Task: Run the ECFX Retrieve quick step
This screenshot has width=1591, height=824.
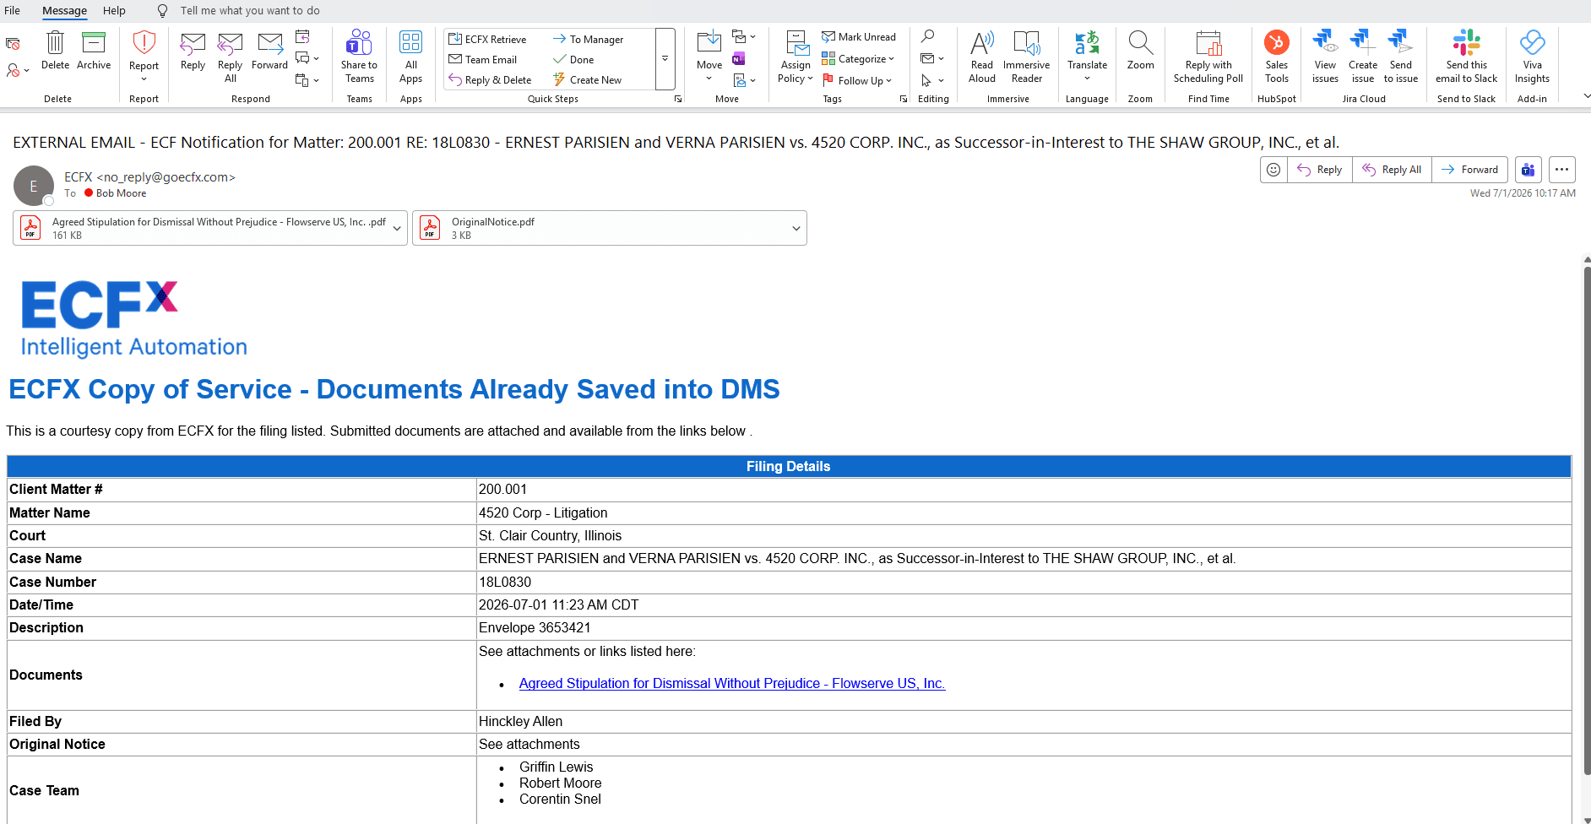Action: coord(487,39)
